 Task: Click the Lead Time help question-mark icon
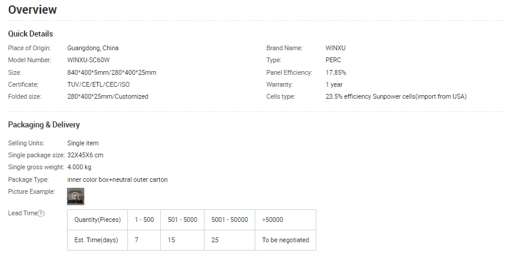coord(41,214)
